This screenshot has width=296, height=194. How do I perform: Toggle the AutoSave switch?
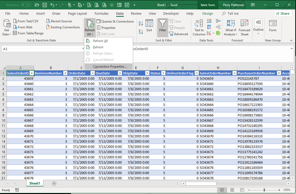coord(26,5)
